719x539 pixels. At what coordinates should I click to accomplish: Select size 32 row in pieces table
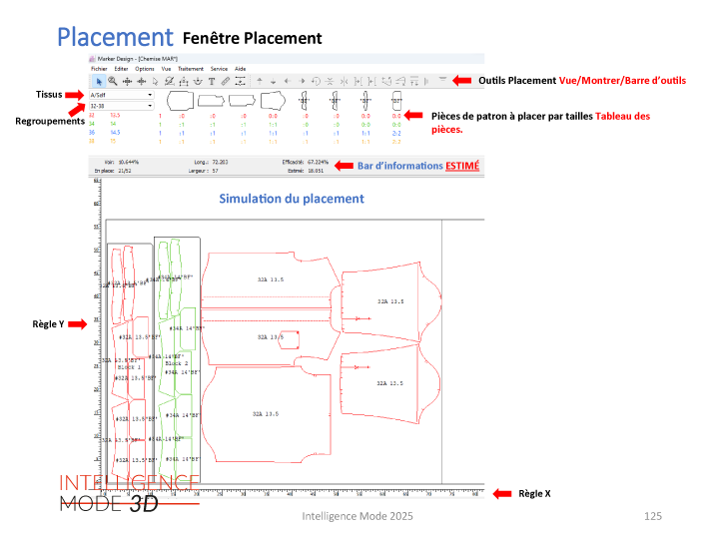click(93, 116)
